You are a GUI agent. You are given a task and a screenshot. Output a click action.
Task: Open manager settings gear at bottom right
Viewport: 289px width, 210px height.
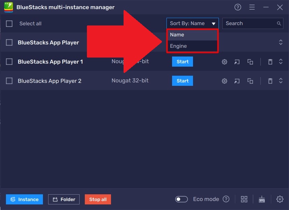(x=280, y=199)
